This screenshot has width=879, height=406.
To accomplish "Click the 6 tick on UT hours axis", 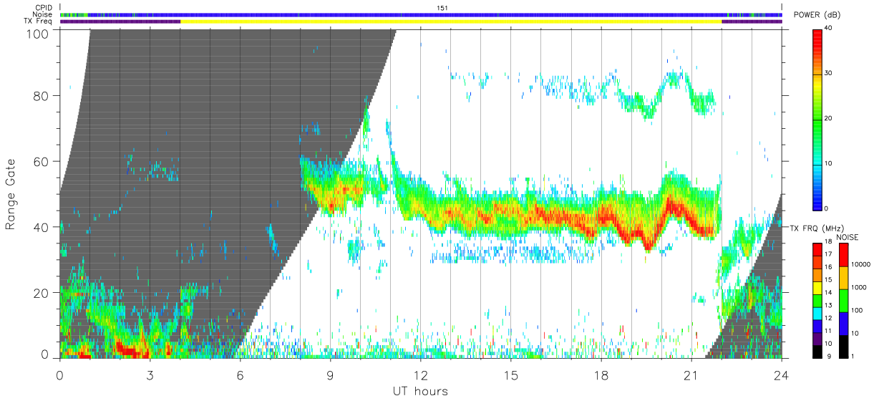I will (241, 375).
